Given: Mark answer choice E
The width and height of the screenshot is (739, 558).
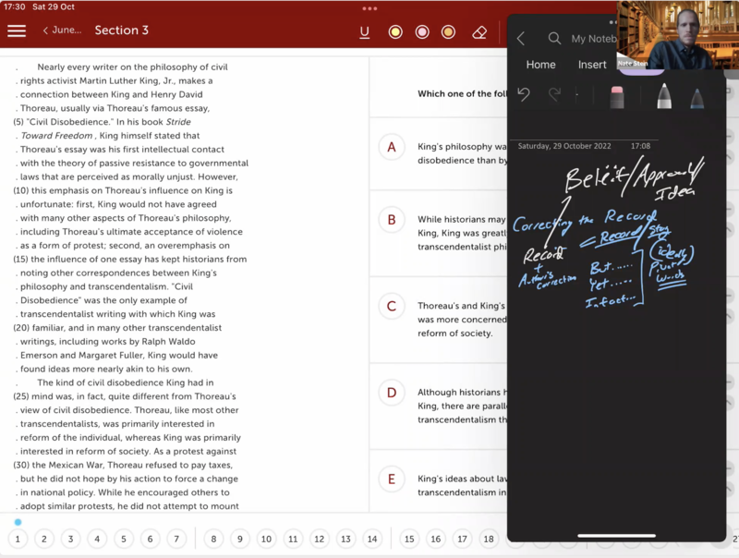Looking at the screenshot, I should (392, 479).
